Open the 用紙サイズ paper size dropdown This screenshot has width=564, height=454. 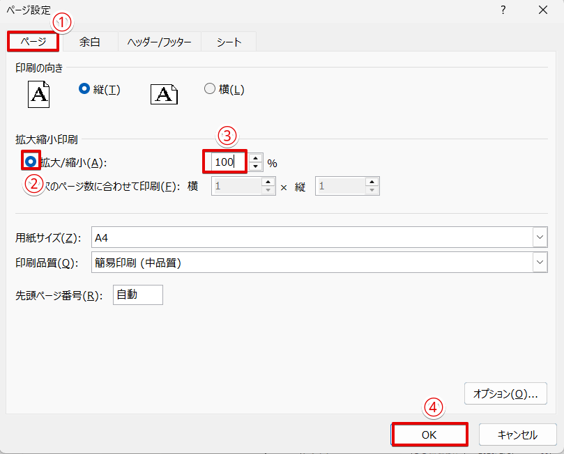click(539, 237)
